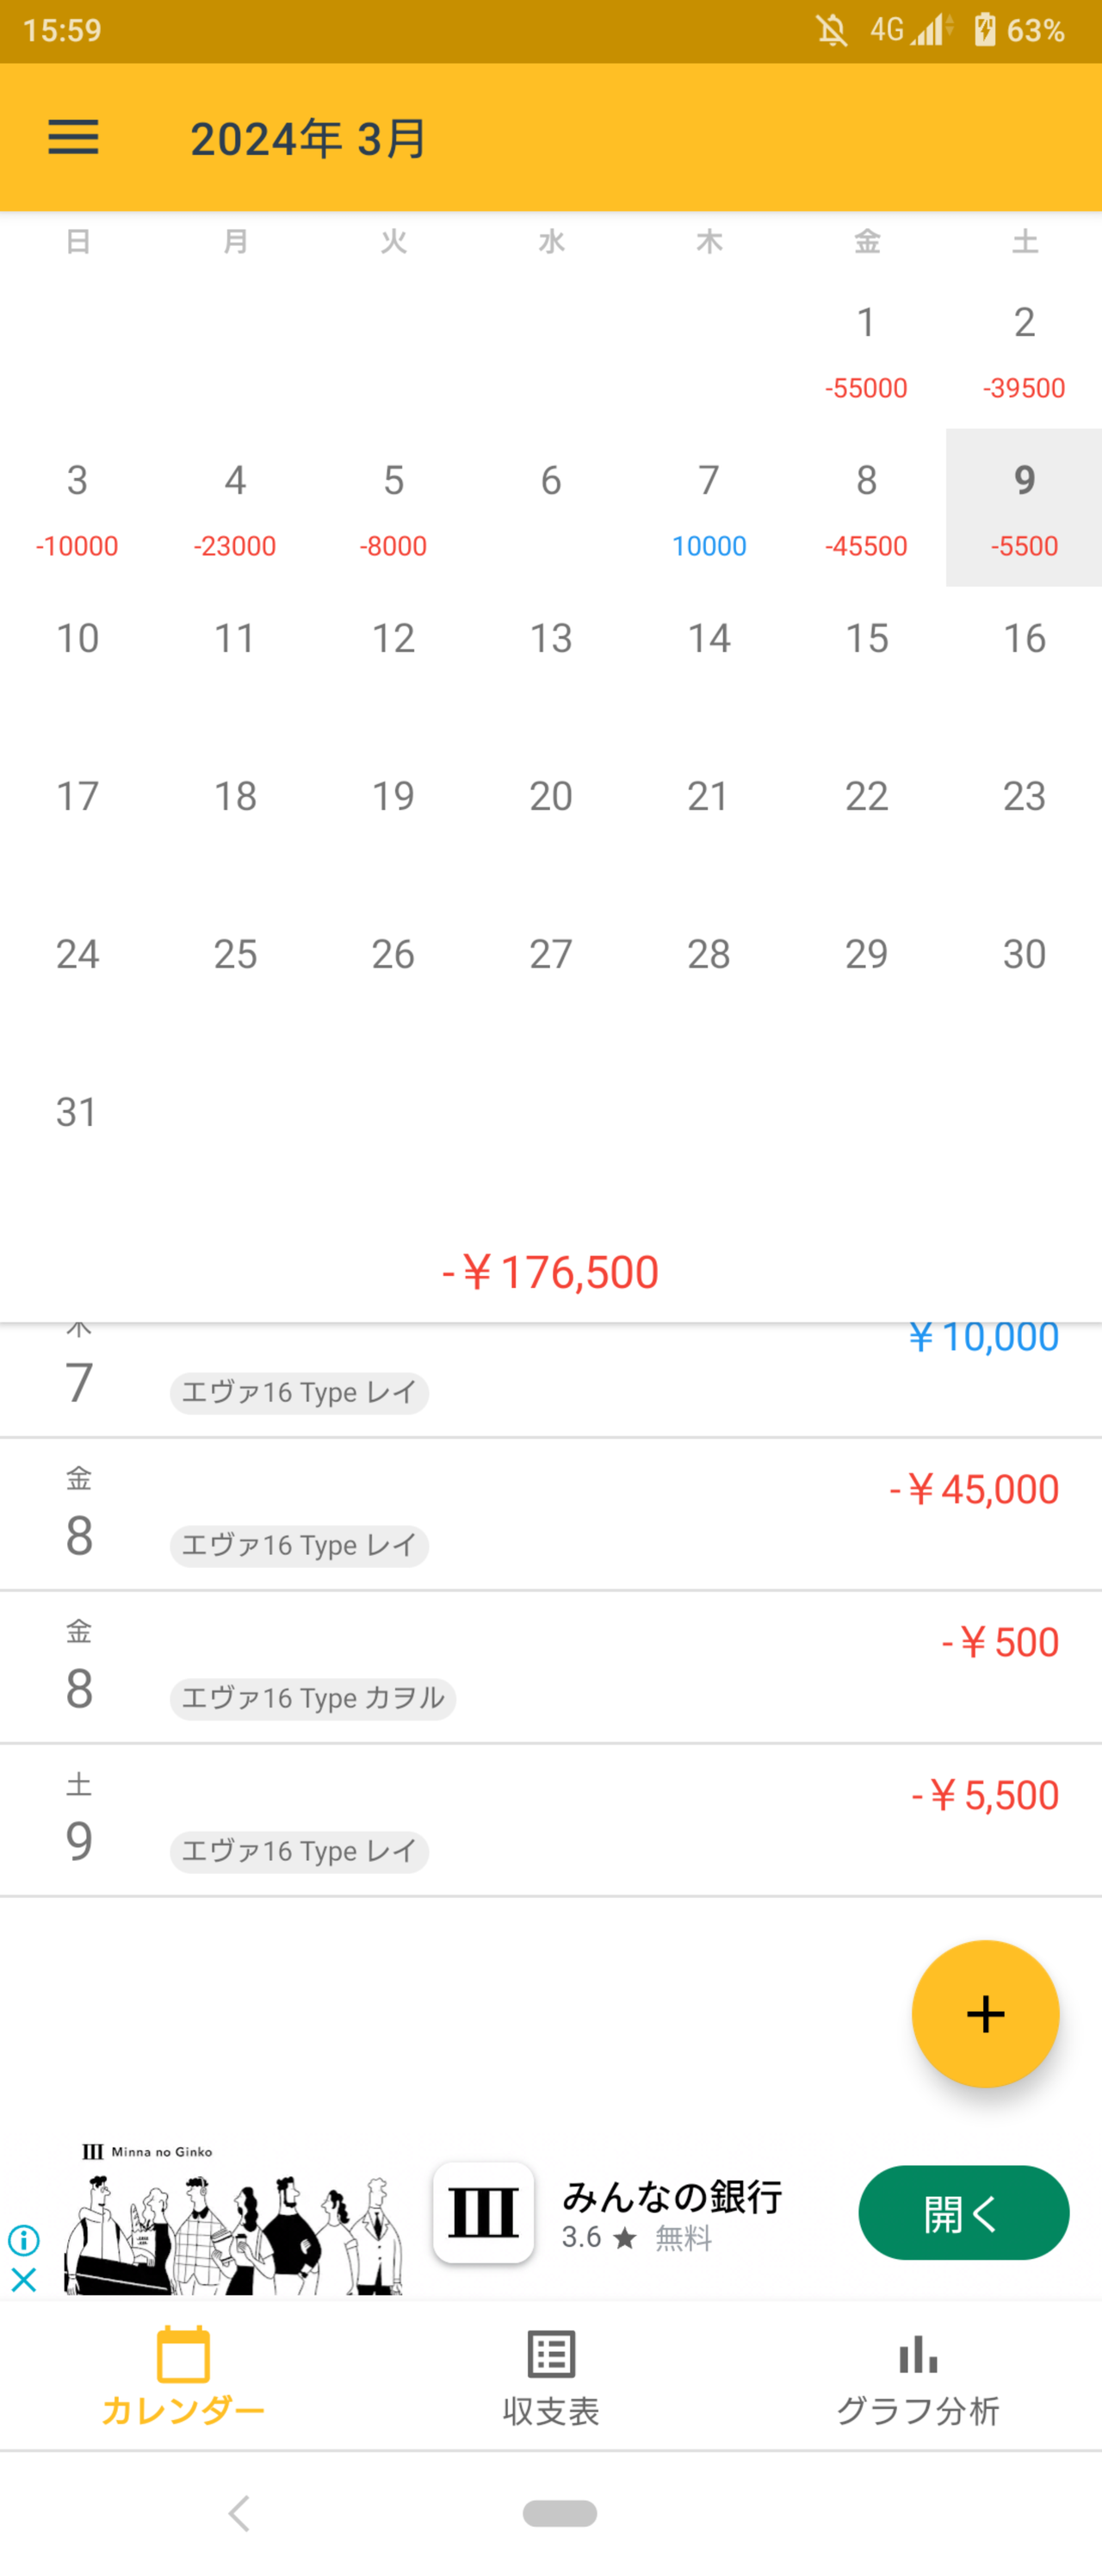Click the 開く button in the ad
This screenshot has width=1102, height=2576.
[963, 2213]
